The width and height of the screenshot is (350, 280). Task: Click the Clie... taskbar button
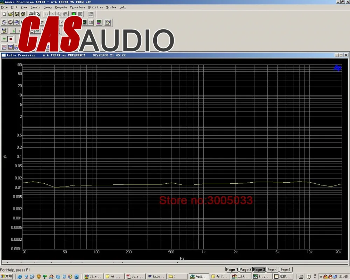pyautogui.click(x=93, y=276)
